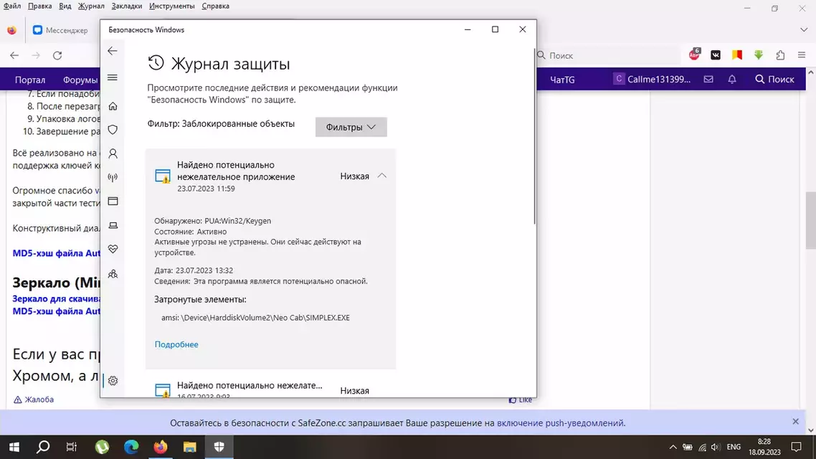Dismiss the push notification banner
The height and width of the screenshot is (459, 816).
point(795,422)
